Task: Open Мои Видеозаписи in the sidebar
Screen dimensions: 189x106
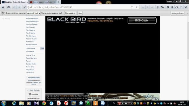Action: tap(32, 19)
